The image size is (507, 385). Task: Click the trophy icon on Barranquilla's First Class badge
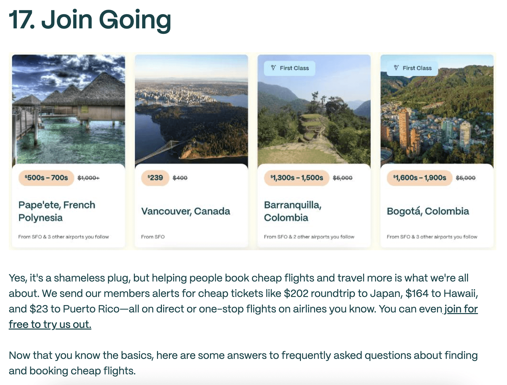pos(274,68)
